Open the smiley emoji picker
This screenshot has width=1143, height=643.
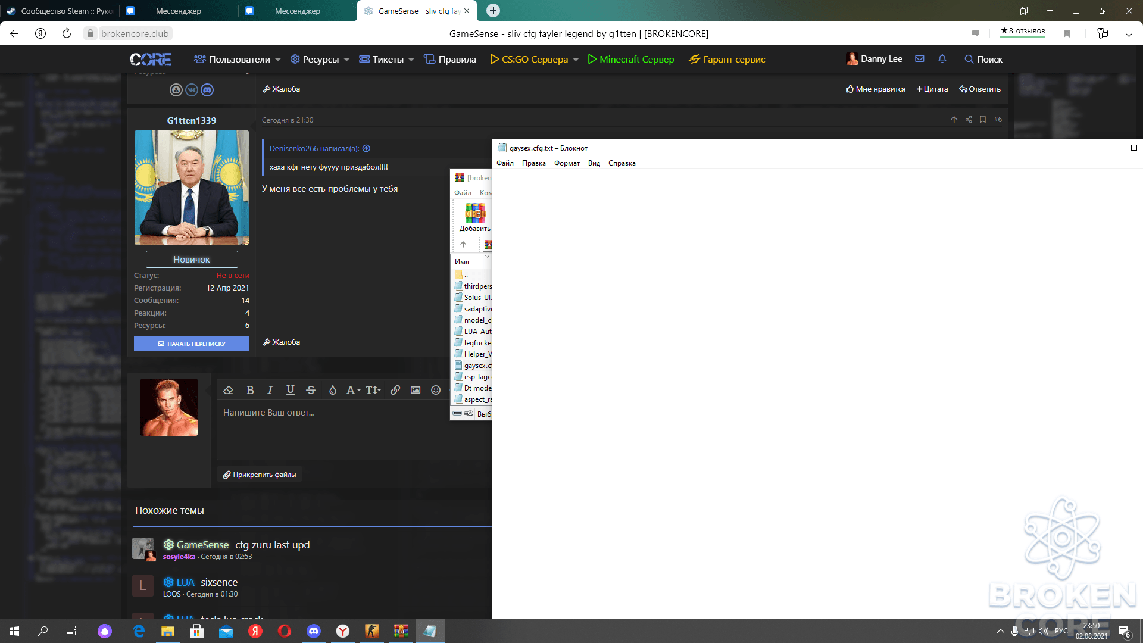coord(436,390)
